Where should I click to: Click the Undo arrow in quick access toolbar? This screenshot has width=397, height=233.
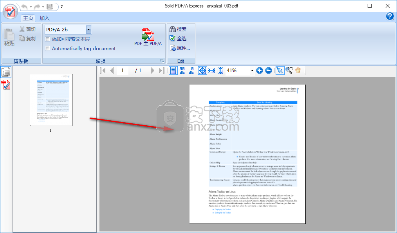coord(24,7)
